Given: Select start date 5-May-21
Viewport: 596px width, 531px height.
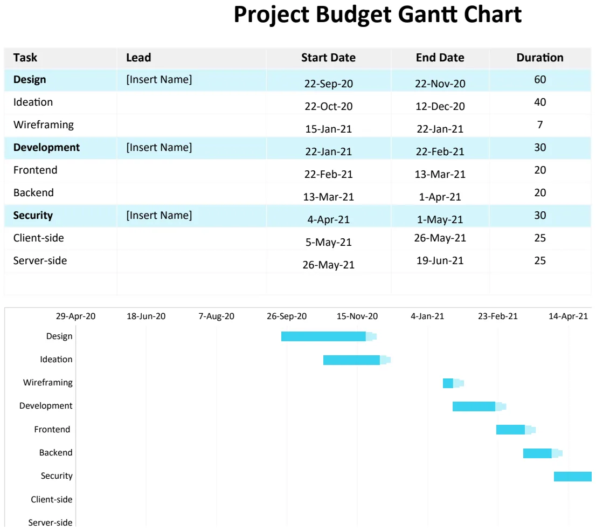Looking at the screenshot, I should click(328, 242).
